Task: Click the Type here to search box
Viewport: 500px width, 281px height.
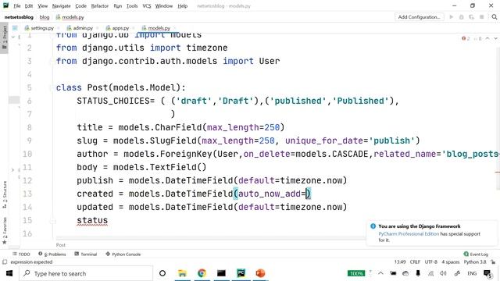Action: point(85,273)
